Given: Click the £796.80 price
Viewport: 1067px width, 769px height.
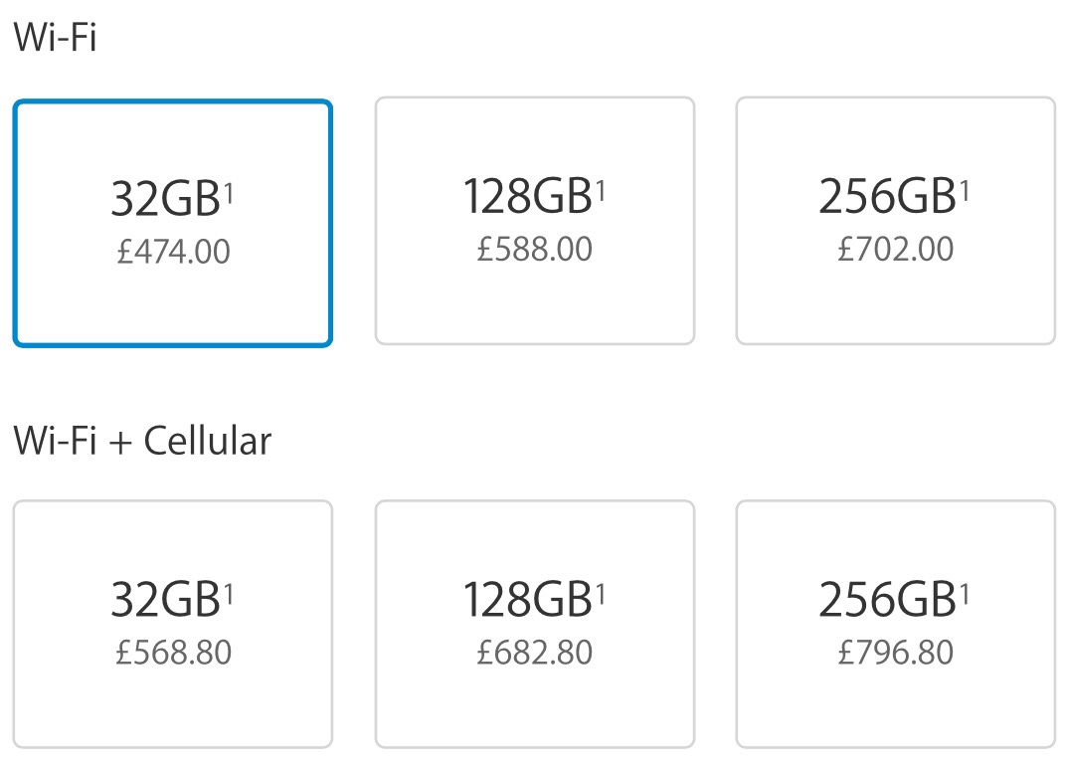Looking at the screenshot, I should 895,653.
